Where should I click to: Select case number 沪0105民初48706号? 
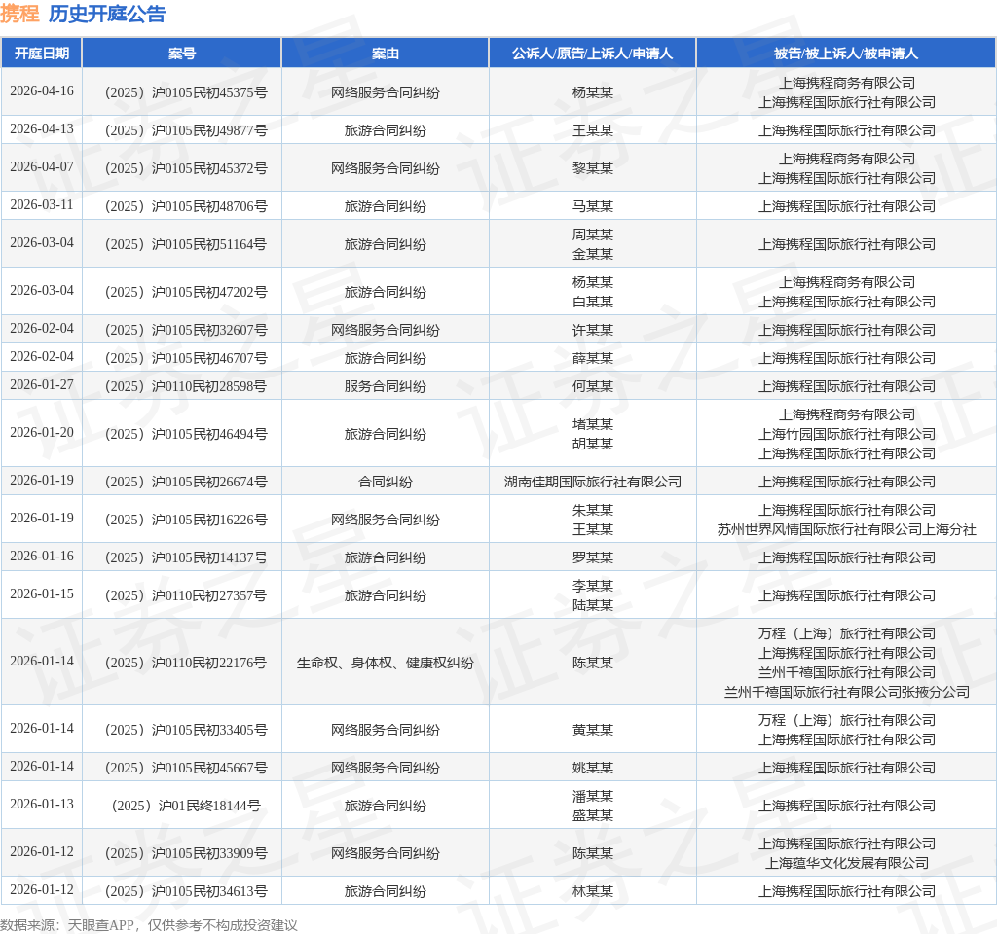[x=186, y=206]
